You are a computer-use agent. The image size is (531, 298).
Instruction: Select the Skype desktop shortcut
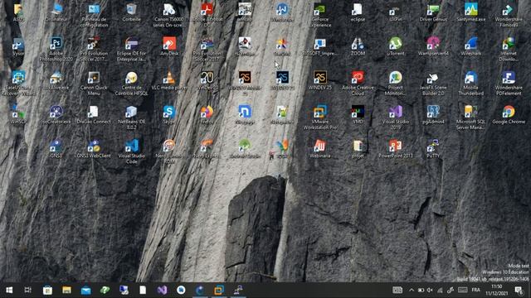[x=169, y=115]
